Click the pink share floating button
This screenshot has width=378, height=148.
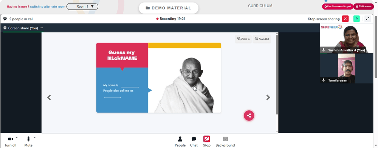coord(249,116)
